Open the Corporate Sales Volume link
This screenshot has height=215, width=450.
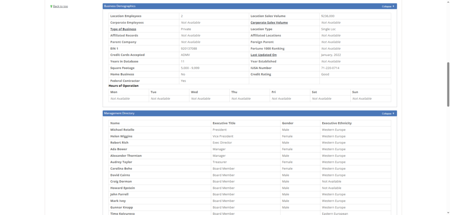[269, 22]
